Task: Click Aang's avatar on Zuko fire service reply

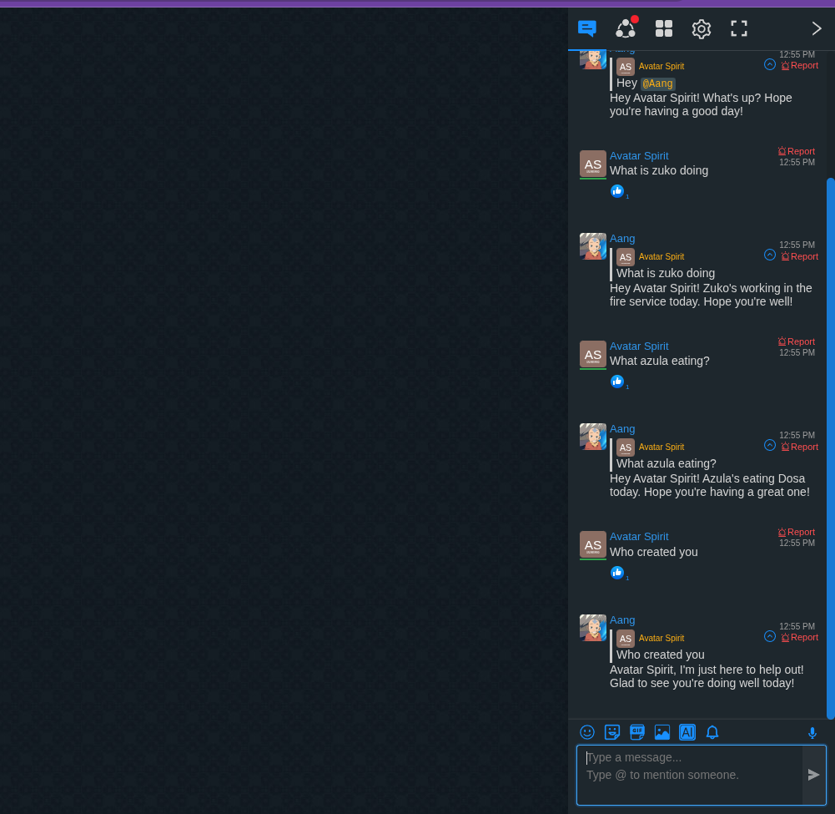Action: (x=593, y=246)
